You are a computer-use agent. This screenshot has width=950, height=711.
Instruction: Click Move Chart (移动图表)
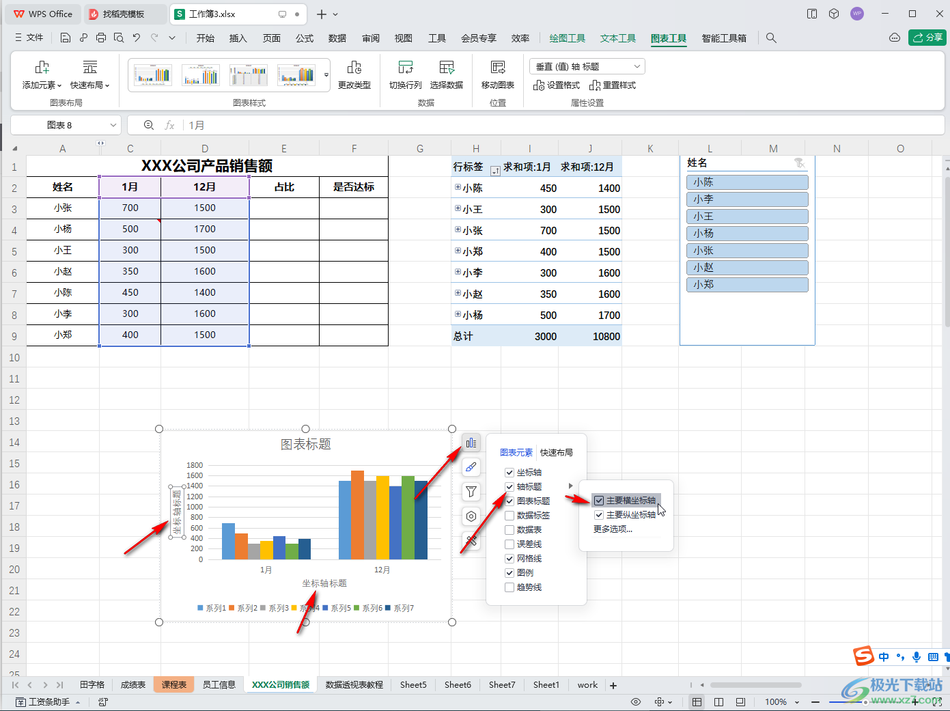tap(498, 75)
